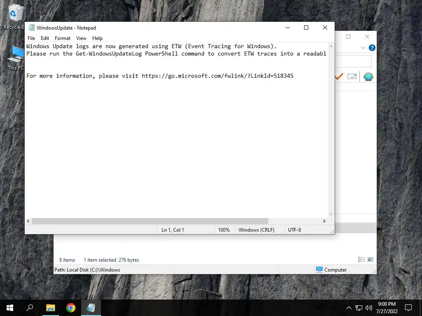The height and width of the screenshot is (316, 422).
Task: Click the 'UTF-8' encoding status entry
Action: (294, 230)
